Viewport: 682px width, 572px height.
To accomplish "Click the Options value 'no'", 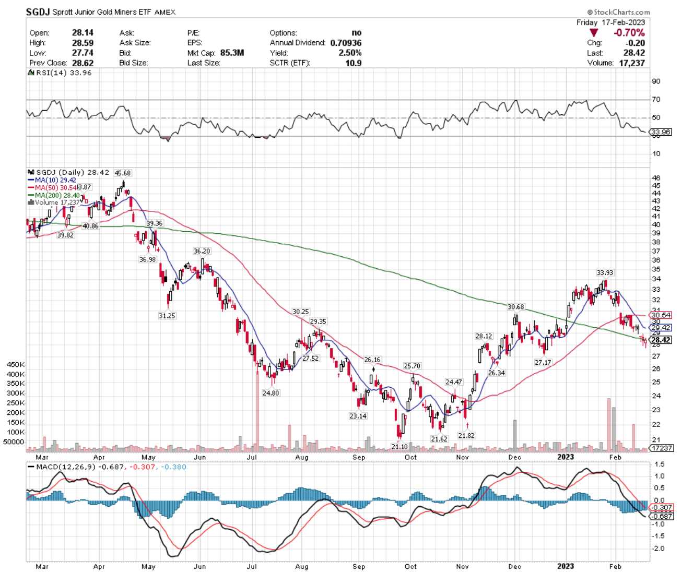I will click(x=356, y=33).
